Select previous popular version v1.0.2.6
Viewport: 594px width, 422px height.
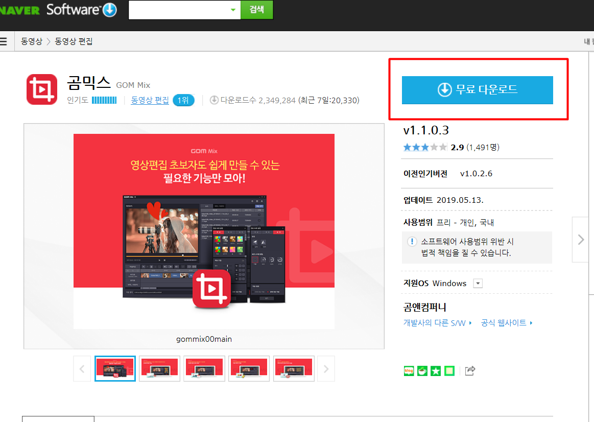pyautogui.click(x=476, y=174)
